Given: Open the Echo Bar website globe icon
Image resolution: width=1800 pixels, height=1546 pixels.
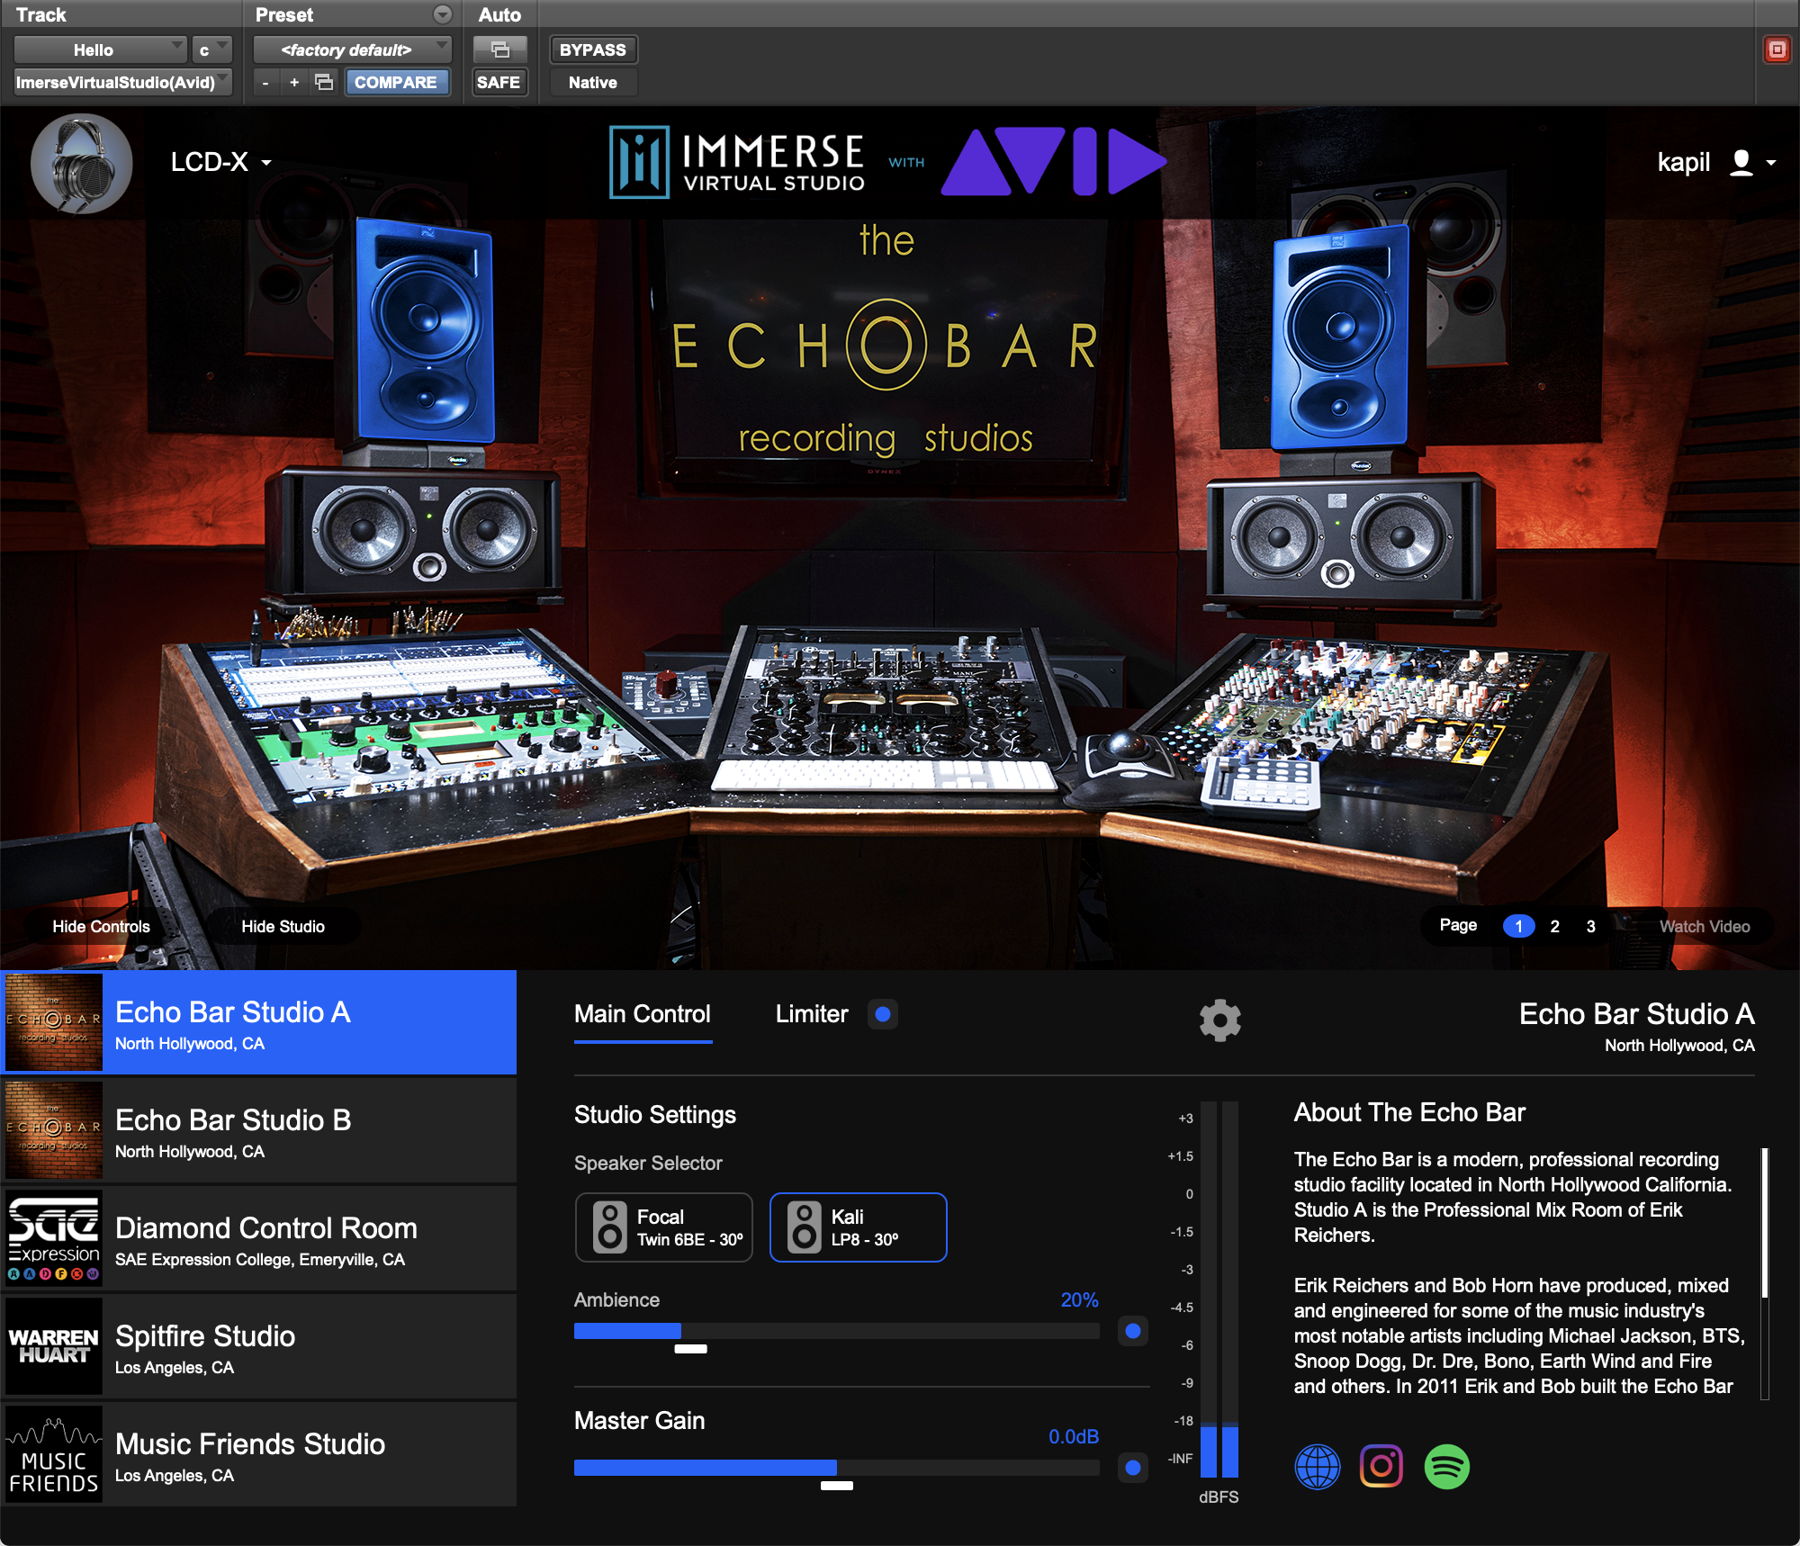Looking at the screenshot, I should [x=1317, y=1467].
